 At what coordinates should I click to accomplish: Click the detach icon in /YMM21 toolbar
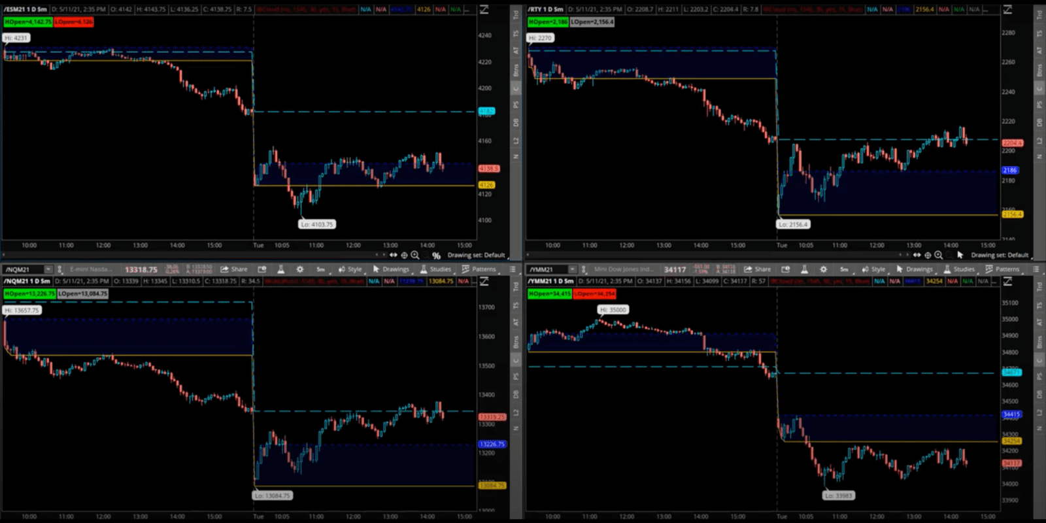pyautogui.click(x=786, y=269)
